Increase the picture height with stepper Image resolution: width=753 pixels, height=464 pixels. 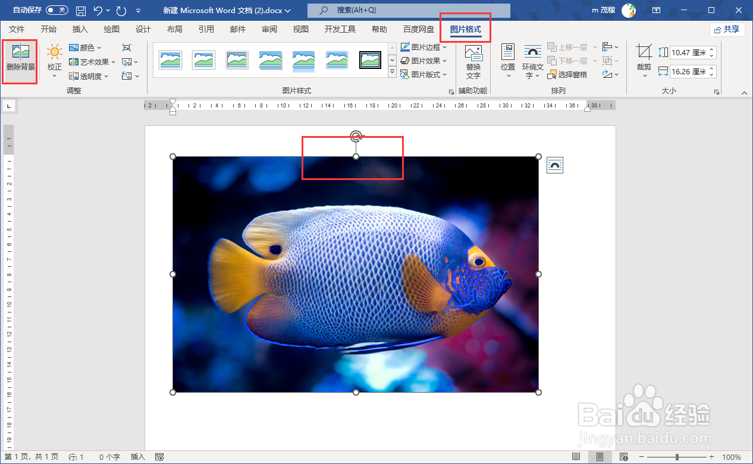pos(712,50)
